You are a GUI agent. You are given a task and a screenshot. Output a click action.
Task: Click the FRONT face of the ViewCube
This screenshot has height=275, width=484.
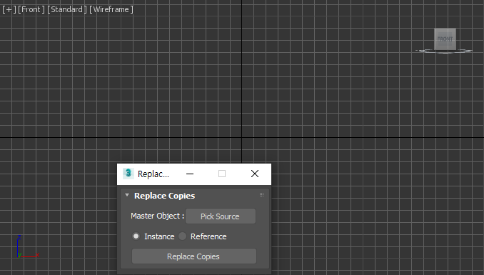tap(445, 39)
